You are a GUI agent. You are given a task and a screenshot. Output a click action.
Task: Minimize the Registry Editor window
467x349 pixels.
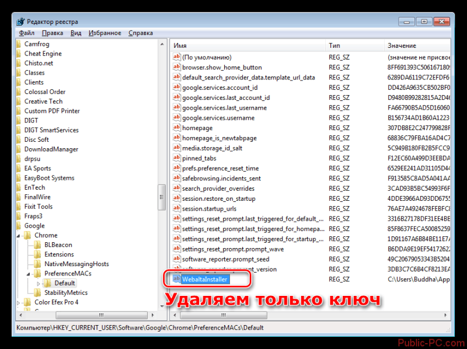pos(407,22)
